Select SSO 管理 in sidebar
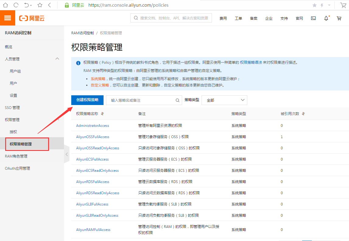The height and width of the screenshot is (241, 349). click(12, 108)
